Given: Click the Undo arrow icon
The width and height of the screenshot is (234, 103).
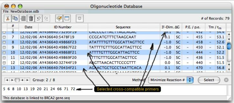Looking at the screenshot, I should point(39,18).
